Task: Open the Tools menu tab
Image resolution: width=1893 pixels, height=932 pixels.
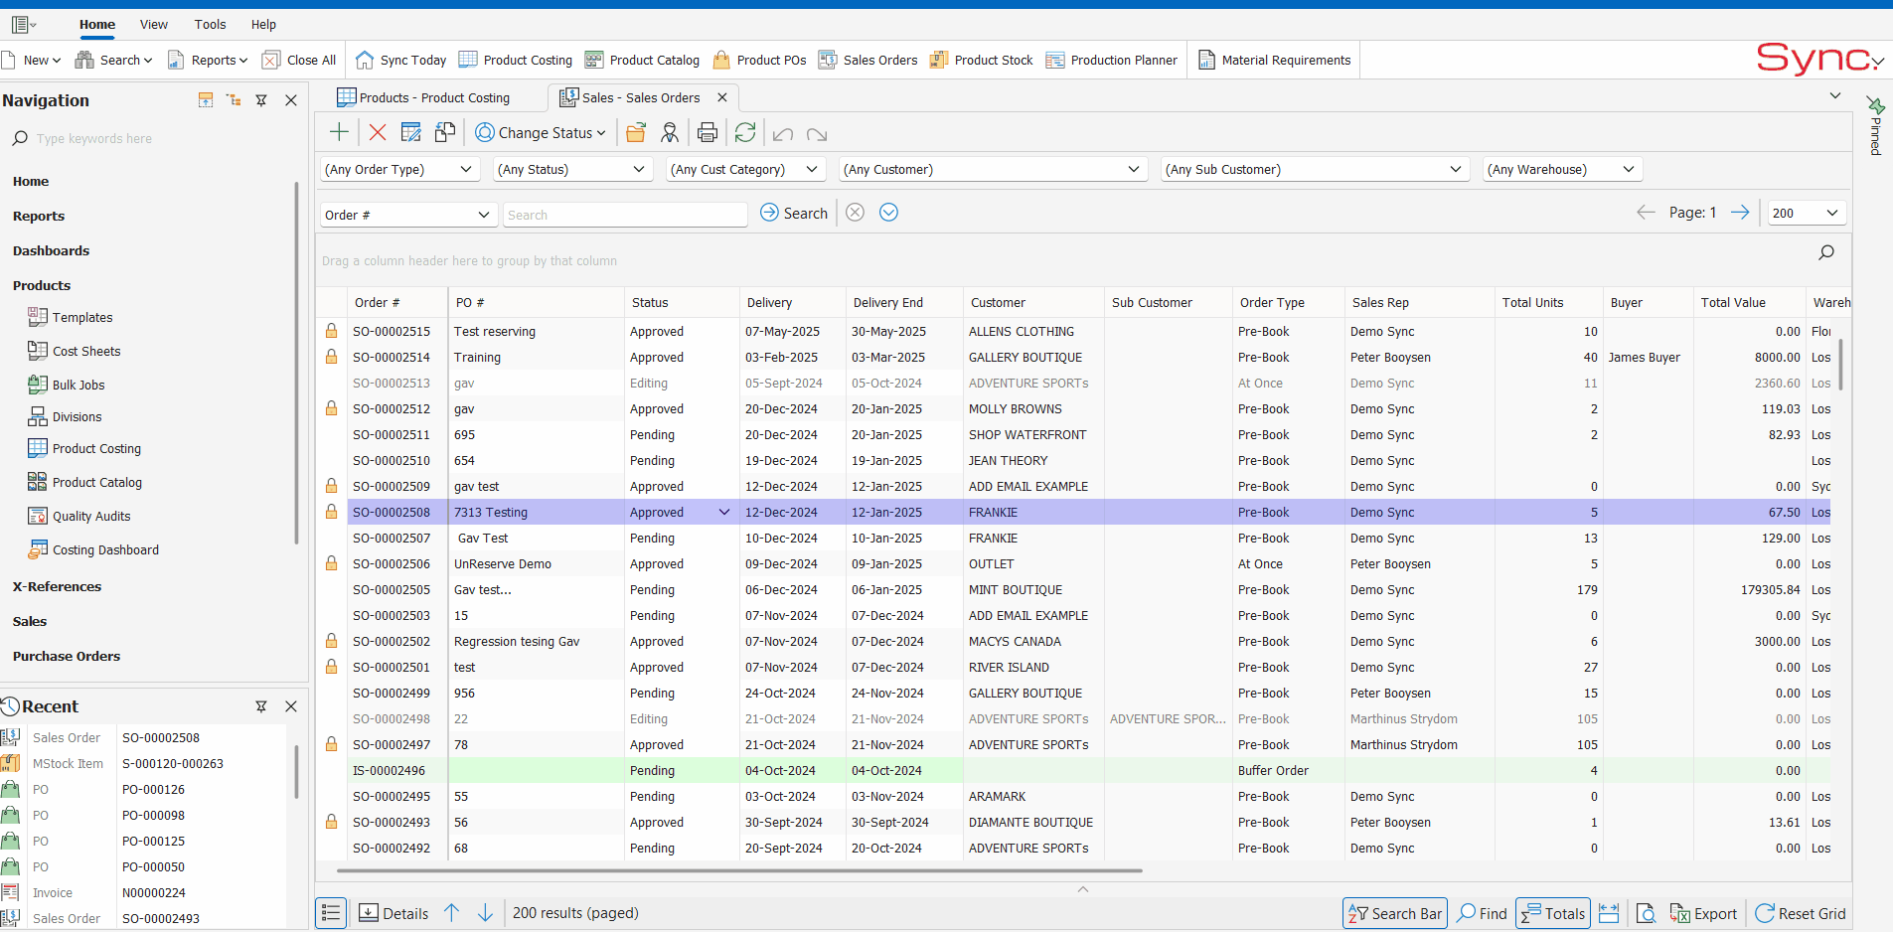Action: point(211,24)
